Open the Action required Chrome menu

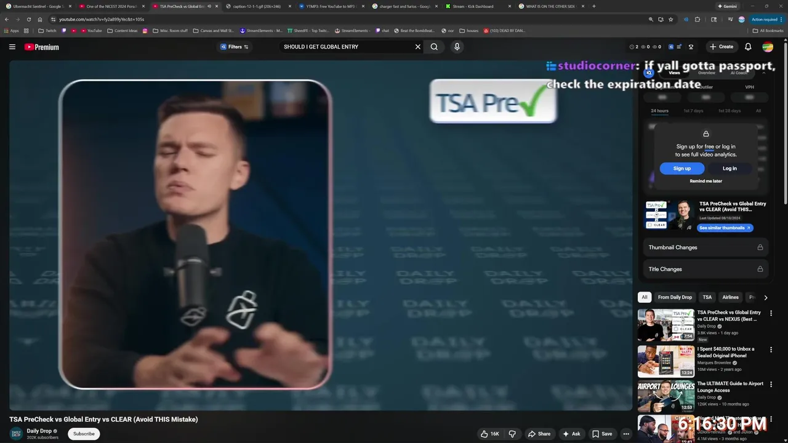coord(766,19)
